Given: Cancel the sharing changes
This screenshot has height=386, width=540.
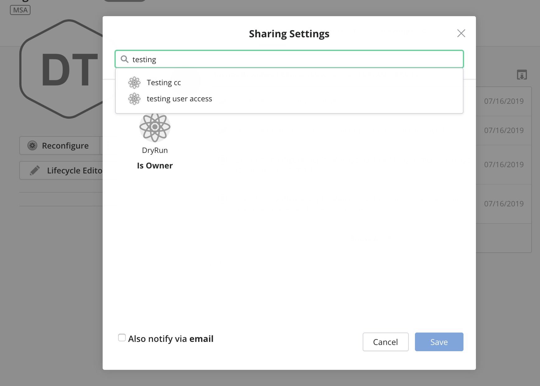Looking at the screenshot, I should point(385,342).
